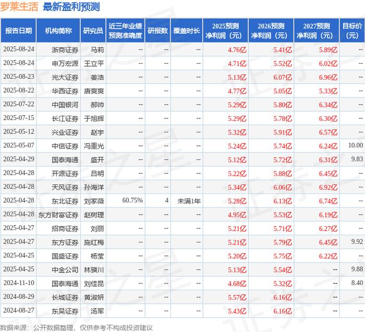Click analyst 刘佳昆
The width and height of the screenshot is (365, 332).
94,284
